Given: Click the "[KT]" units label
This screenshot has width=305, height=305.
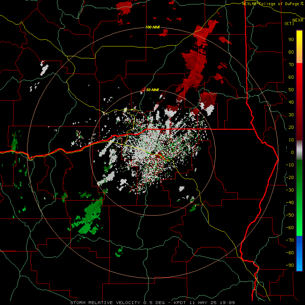Looking at the screenshot, I should tap(289, 23).
